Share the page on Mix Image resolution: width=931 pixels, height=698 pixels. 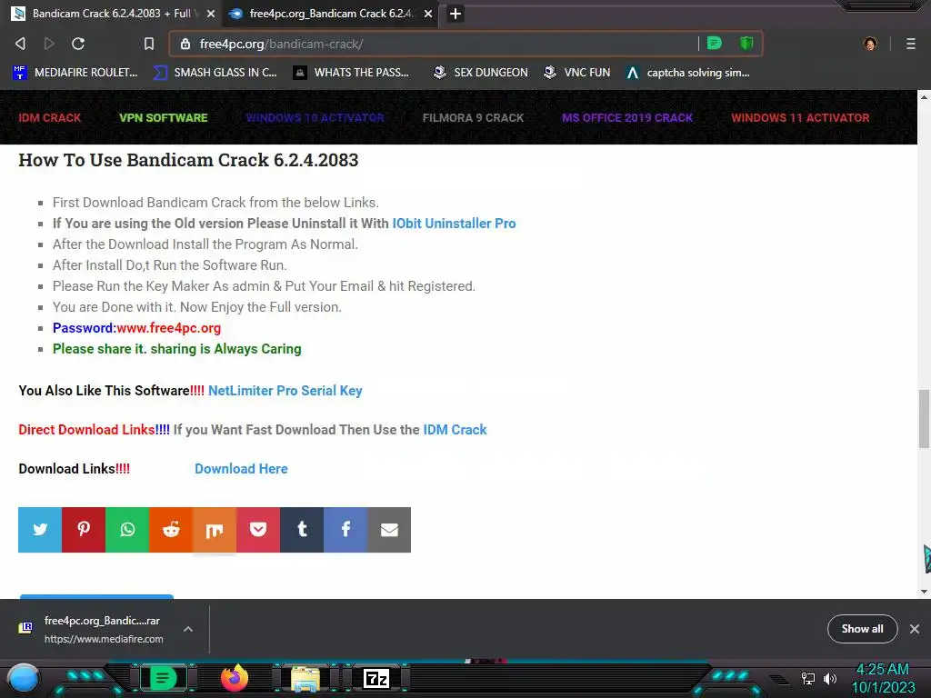click(215, 530)
